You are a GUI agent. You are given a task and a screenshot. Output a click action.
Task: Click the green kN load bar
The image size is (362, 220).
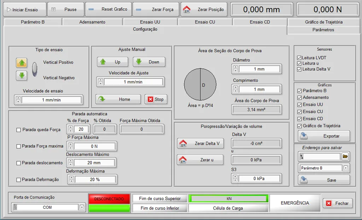pos(228,198)
